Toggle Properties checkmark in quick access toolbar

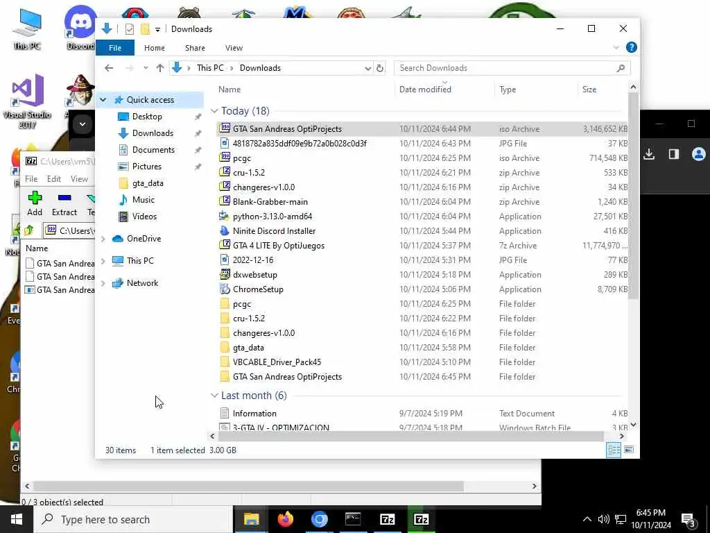(x=130, y=29)
